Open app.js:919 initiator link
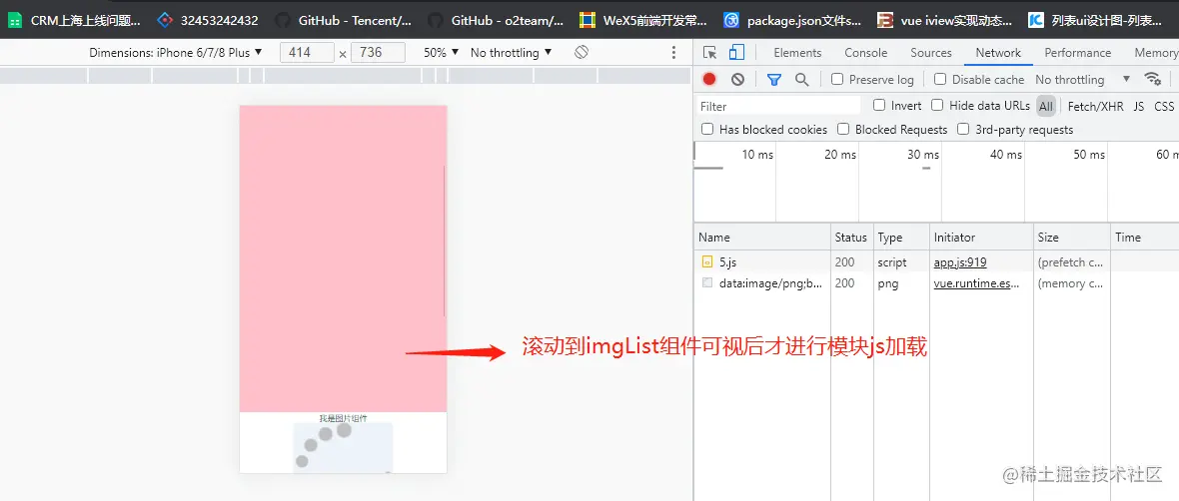 (959, 262)
